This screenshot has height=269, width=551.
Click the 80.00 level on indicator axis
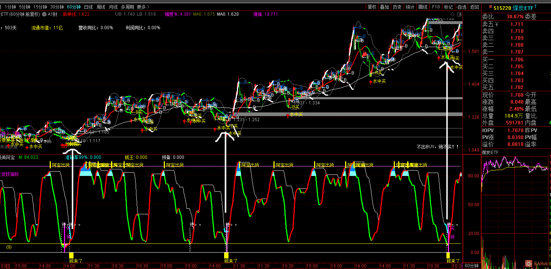click(x=473, y=176)
